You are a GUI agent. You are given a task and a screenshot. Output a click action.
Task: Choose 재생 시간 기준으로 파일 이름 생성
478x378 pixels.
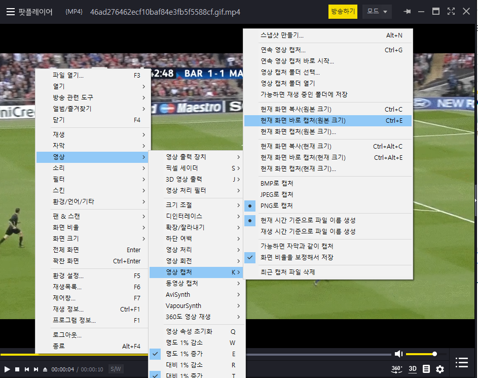328,231
